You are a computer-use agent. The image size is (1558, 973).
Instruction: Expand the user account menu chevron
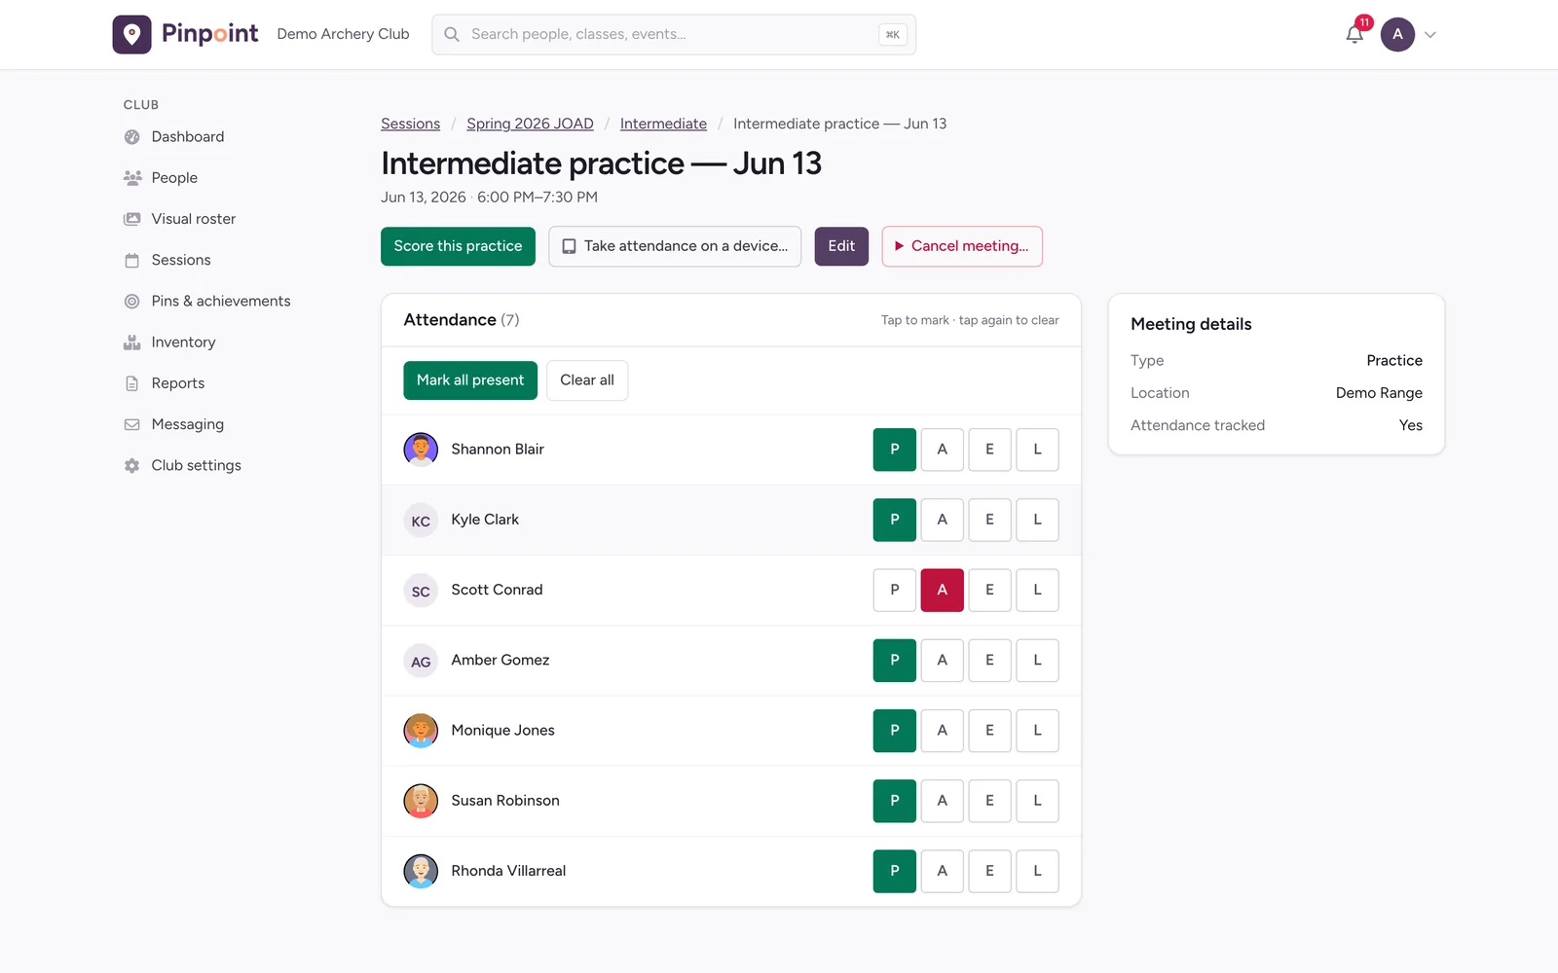[1429, 34]
